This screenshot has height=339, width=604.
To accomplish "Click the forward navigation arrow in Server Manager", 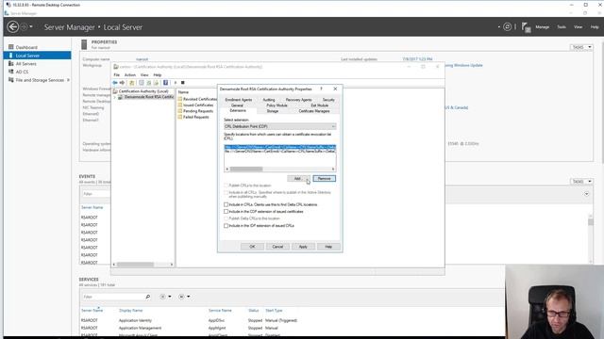I will click(24, 27).
